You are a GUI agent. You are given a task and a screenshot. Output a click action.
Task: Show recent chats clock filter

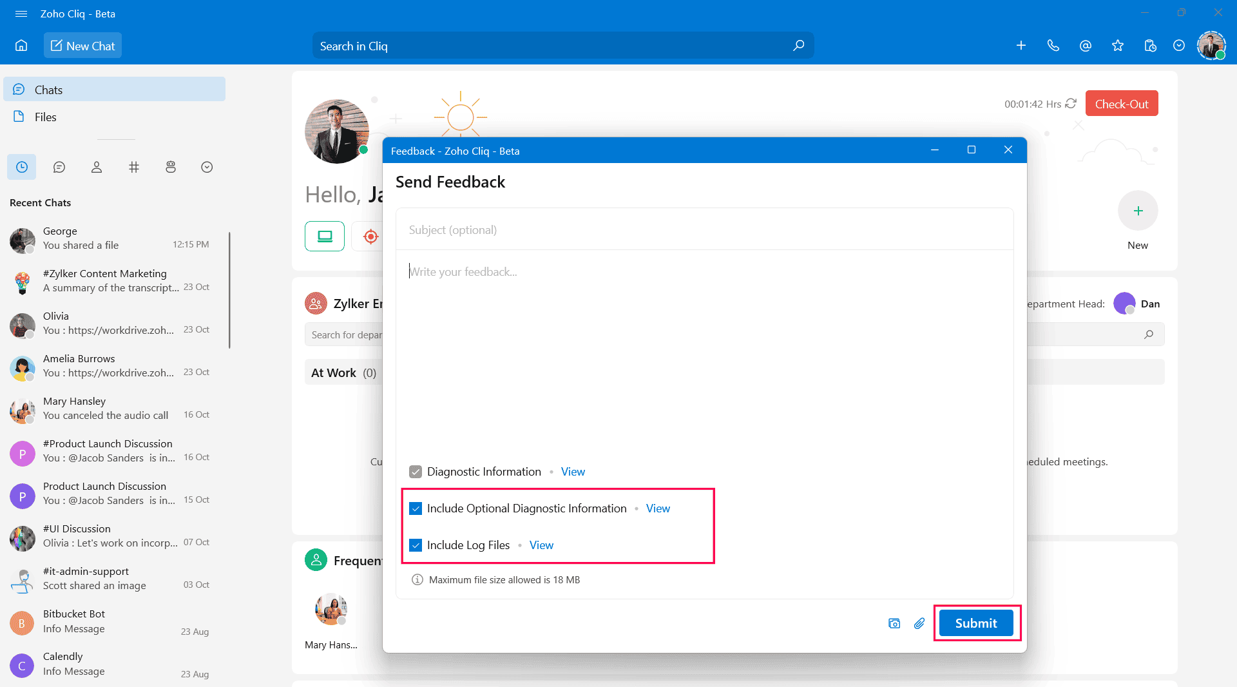22,168
